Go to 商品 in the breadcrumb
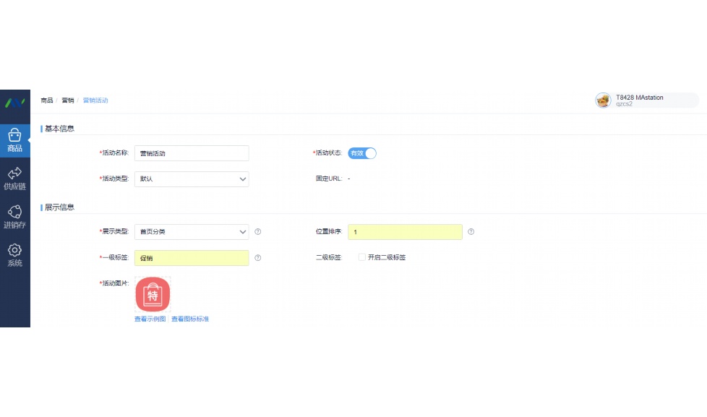 (47, 100)
